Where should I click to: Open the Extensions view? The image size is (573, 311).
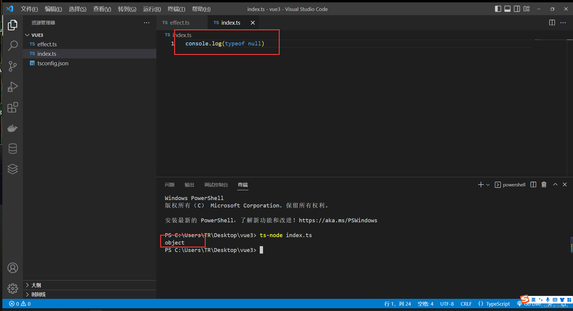pyautogui.click(x=12, y=107)
